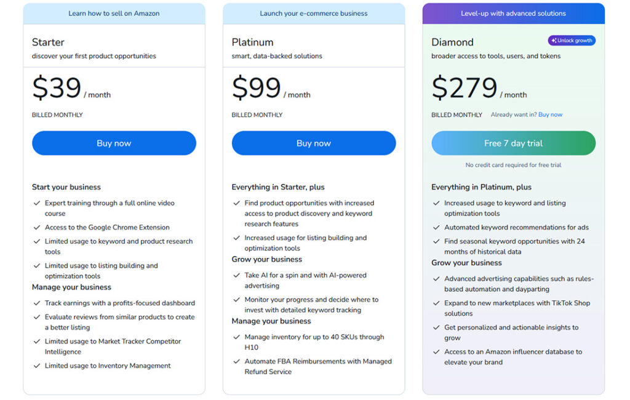Select the Learn how to sell banner tab
Viewport: 630px width, 400px height.
tap(114, 13)
